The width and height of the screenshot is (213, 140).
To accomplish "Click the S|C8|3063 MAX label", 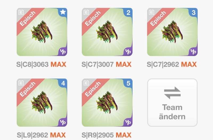I will click(41, 64).
